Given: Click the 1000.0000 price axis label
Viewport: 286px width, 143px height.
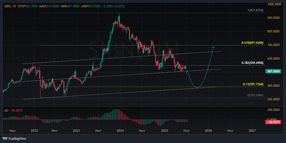Looking at the screenshot, I should [x=274, y=4].
